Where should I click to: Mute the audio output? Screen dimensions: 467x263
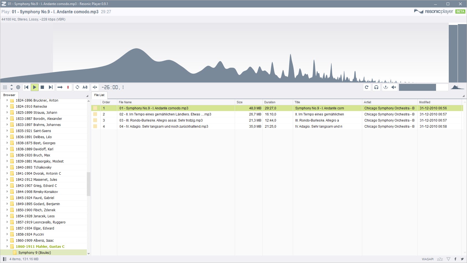(394, 87)
